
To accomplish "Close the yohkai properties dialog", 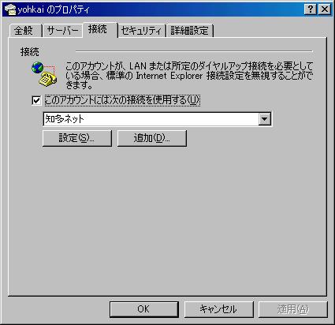I will point(325,9).
